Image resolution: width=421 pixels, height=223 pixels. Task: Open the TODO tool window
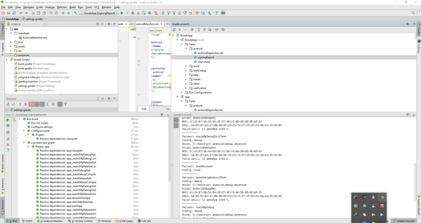tap(27, 221)
